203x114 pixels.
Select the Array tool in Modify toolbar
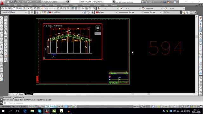point(200,31)
